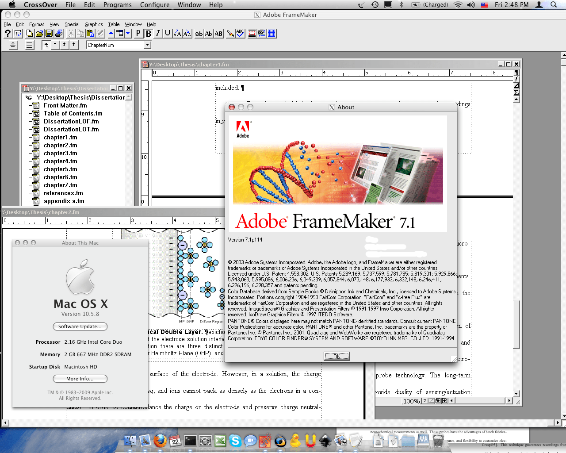The width and height of the screenshot is (566, 453).
Task: Toggle Bold formatting in toolbar
Action: coord(148,33)
